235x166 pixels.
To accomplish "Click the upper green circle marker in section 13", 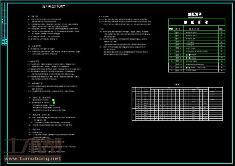I will pyautogui.click(x=53, y=100).
